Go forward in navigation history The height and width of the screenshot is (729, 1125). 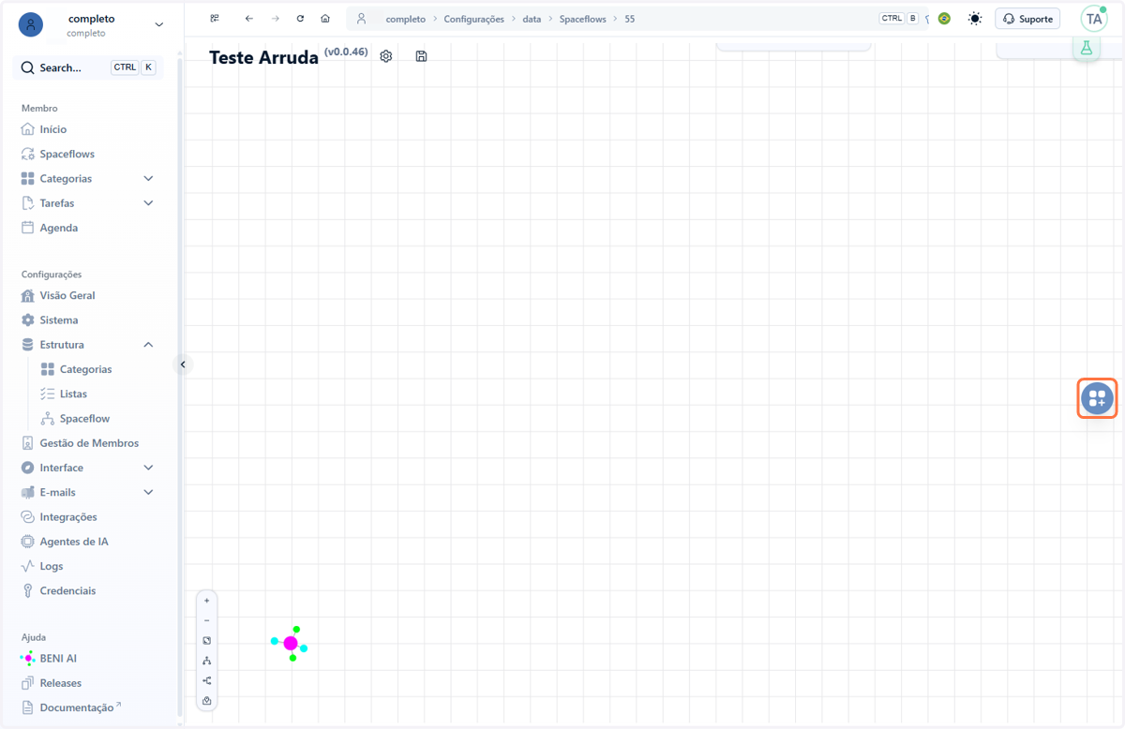point(275,19)
